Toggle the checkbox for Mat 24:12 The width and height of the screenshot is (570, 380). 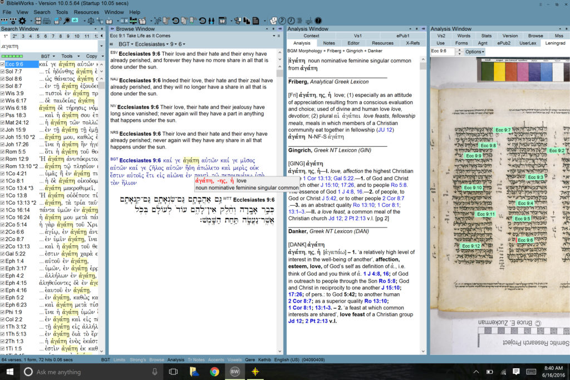[3, 122]
